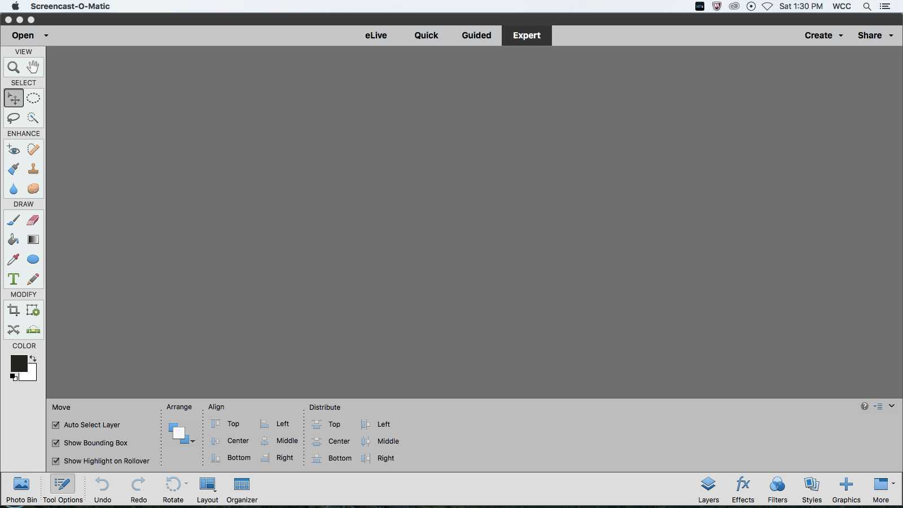
Task: Open macOS Spotlight search
Action: tap(867, 7)
